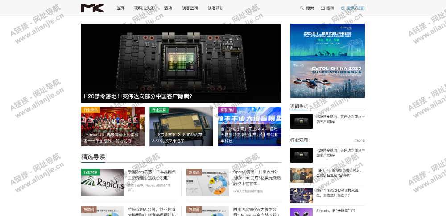The width and height of the screenshot is (446, 216).
Task: Click more link beside 行业观察
Action: click(359, 140)
